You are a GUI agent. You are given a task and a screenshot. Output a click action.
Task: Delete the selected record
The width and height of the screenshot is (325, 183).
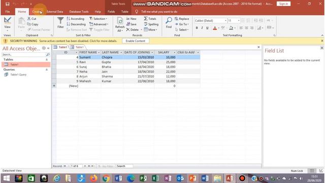pos(133,29)
